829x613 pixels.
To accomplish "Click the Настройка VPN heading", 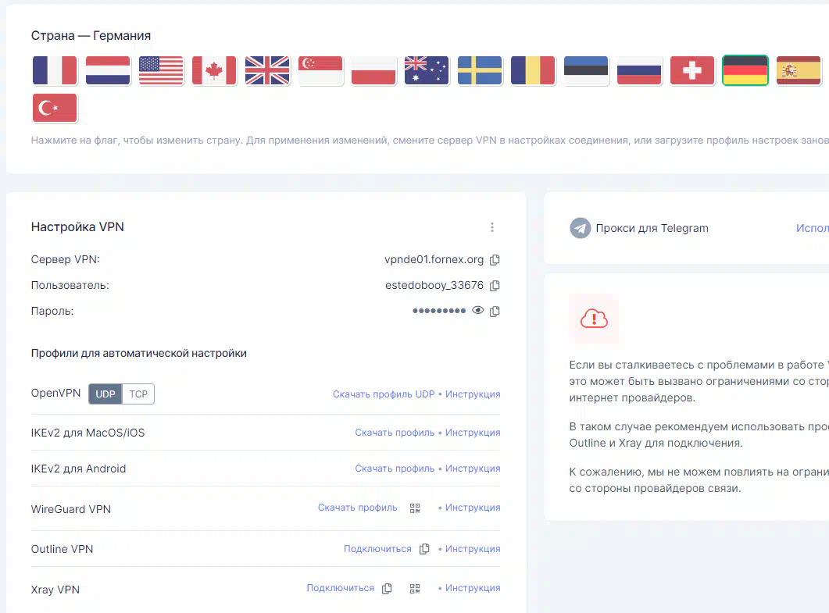I will pos(77,226).
